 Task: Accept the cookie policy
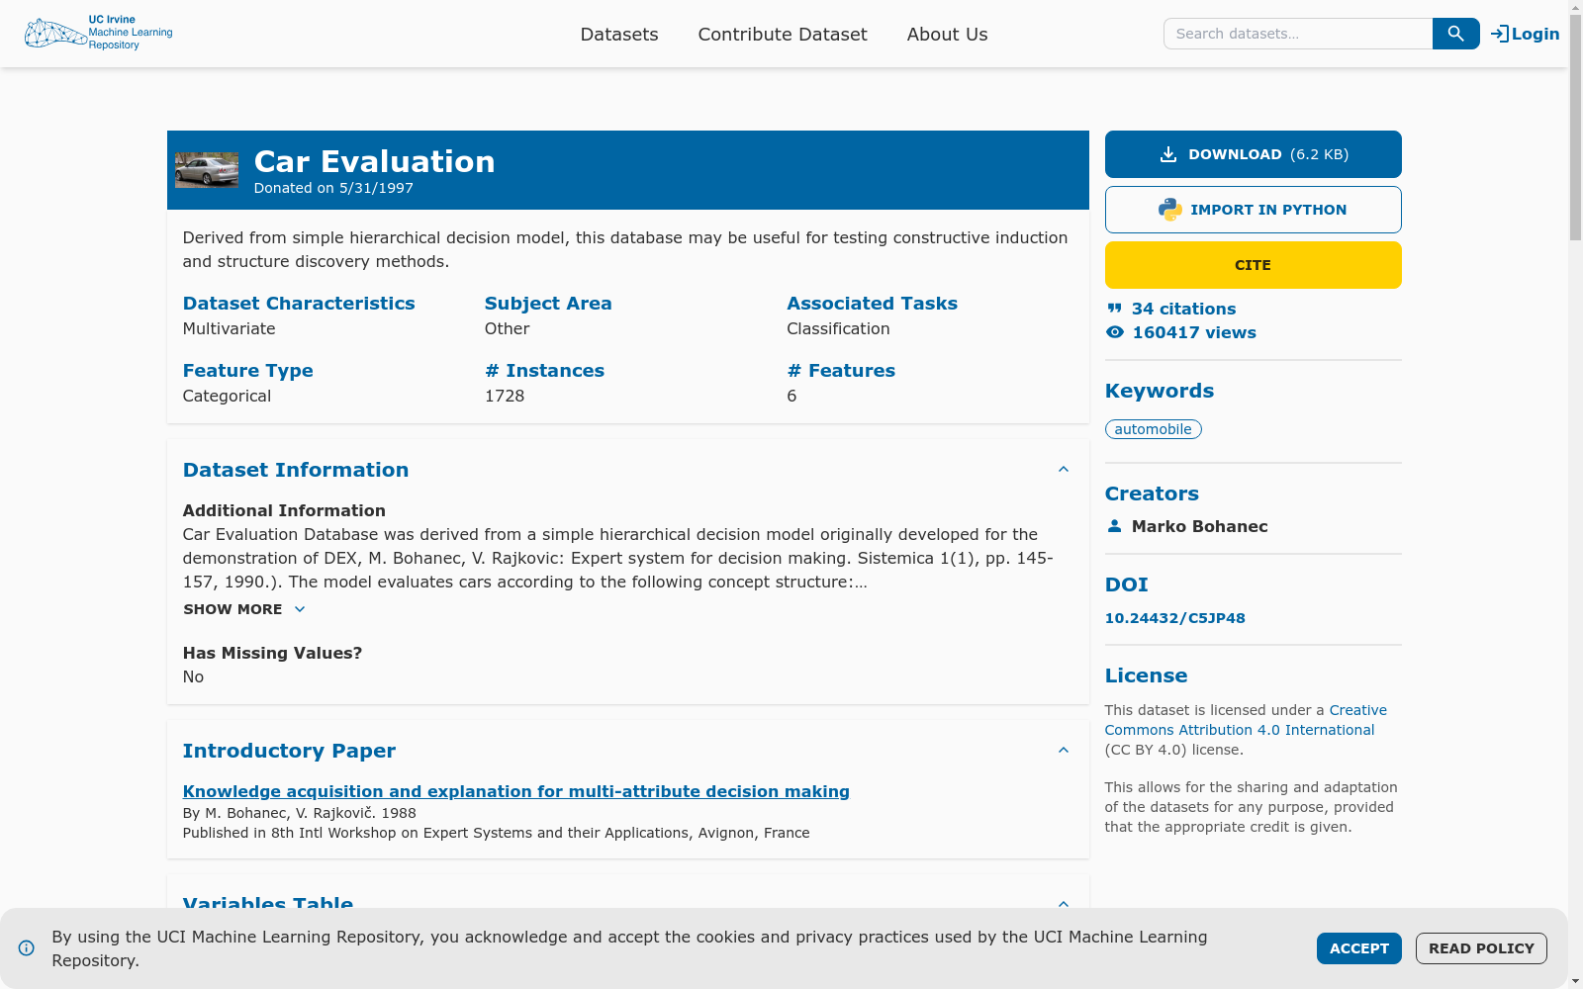point(1359,948)
